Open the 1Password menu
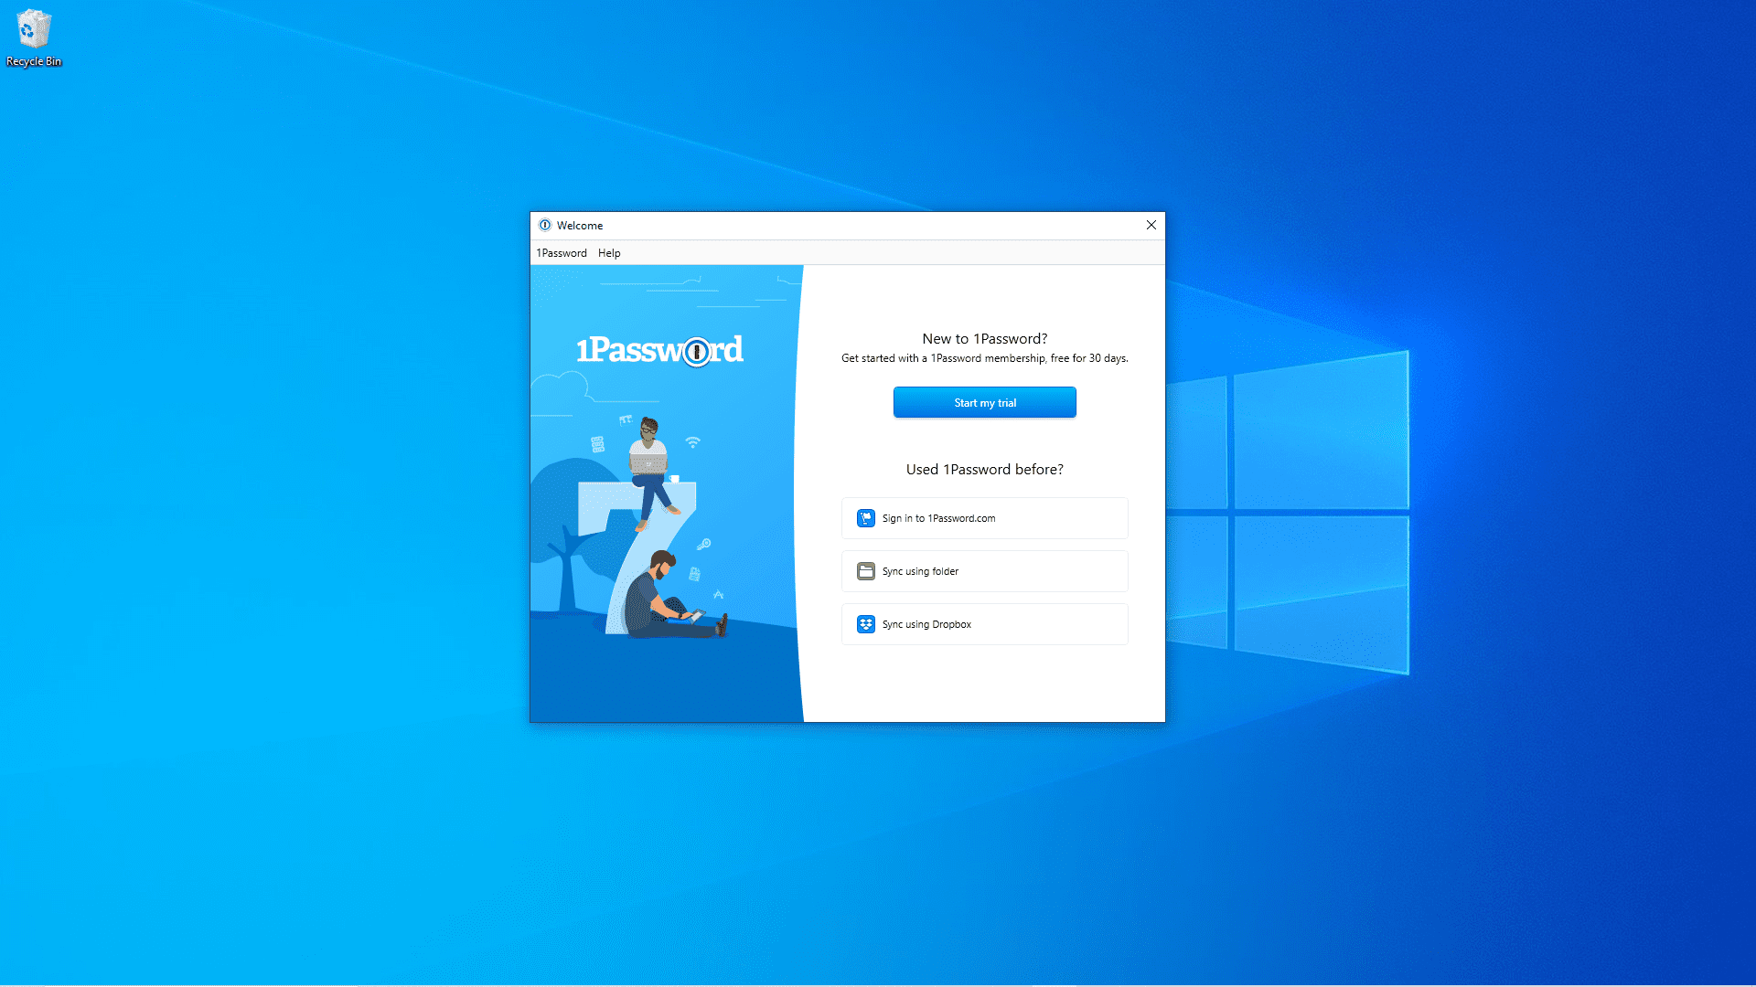 point(562,253)
